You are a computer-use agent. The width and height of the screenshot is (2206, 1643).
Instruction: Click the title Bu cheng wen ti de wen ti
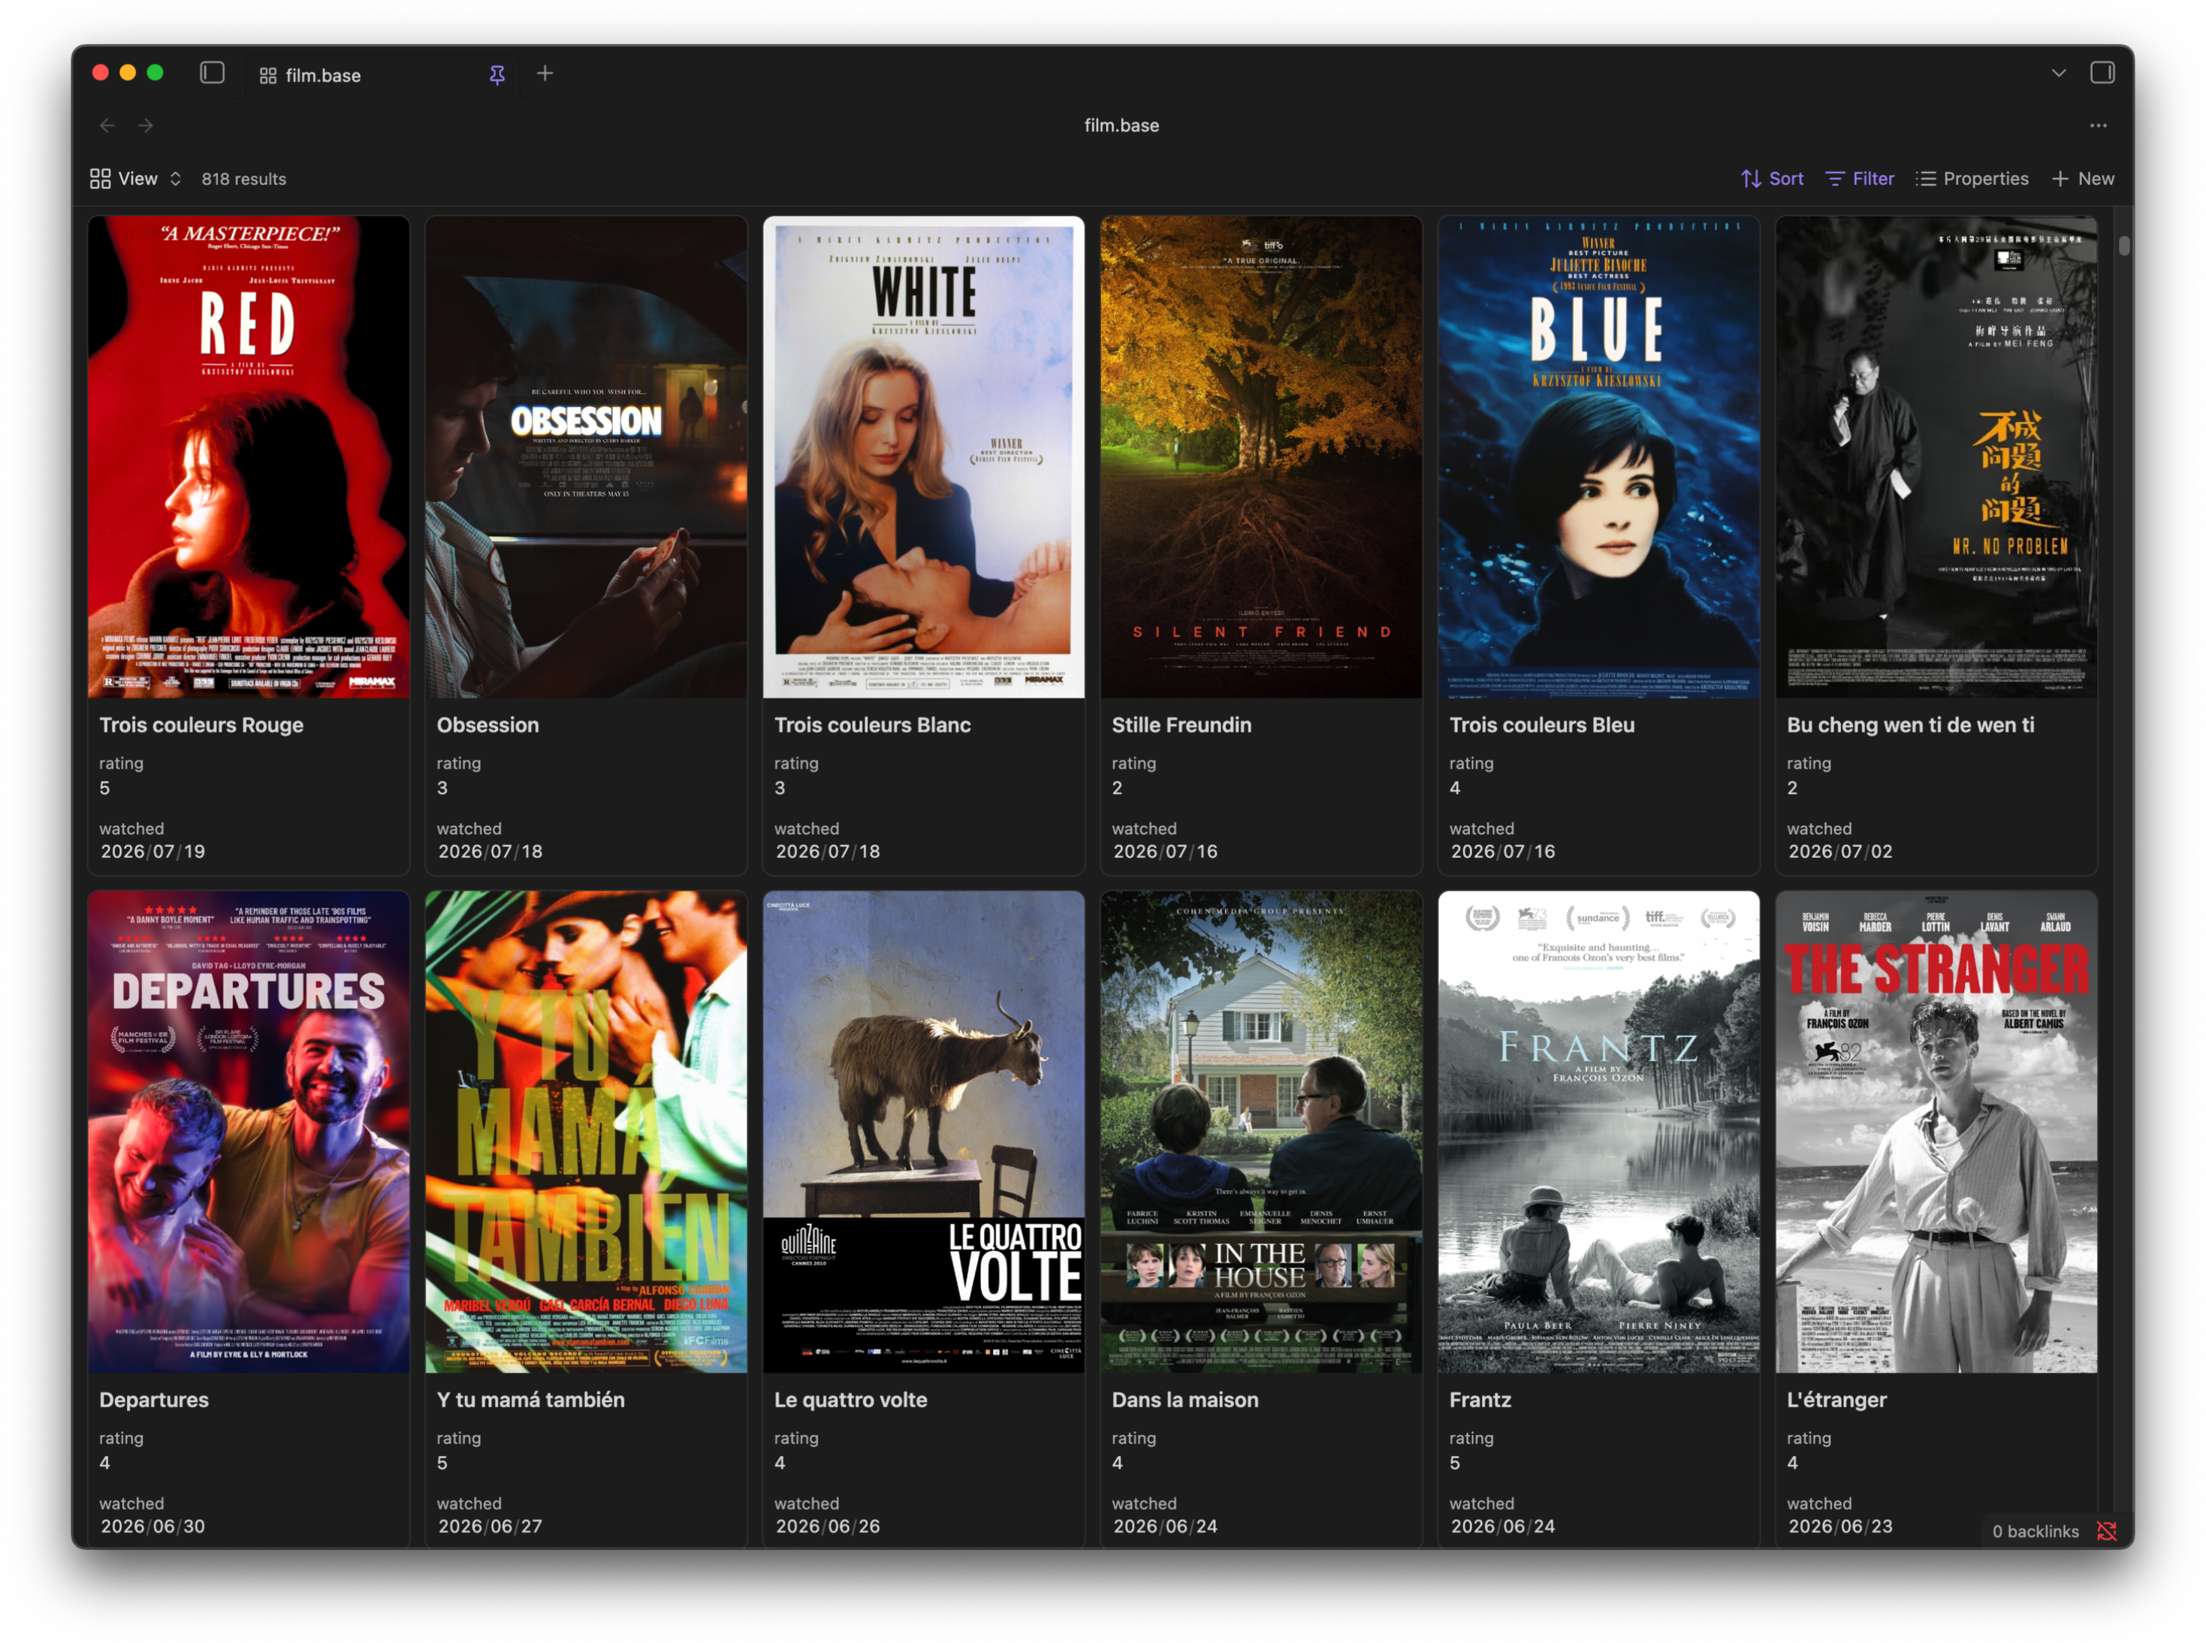click(x=1909, y=725)
